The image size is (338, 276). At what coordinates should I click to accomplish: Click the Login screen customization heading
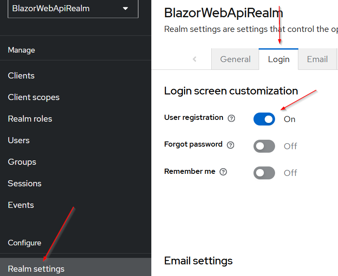click(x=231, y=91)
